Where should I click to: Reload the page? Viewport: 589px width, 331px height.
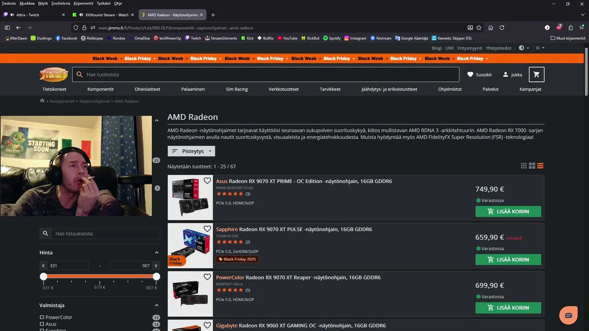pyautogui.click(x=502, y=28)
